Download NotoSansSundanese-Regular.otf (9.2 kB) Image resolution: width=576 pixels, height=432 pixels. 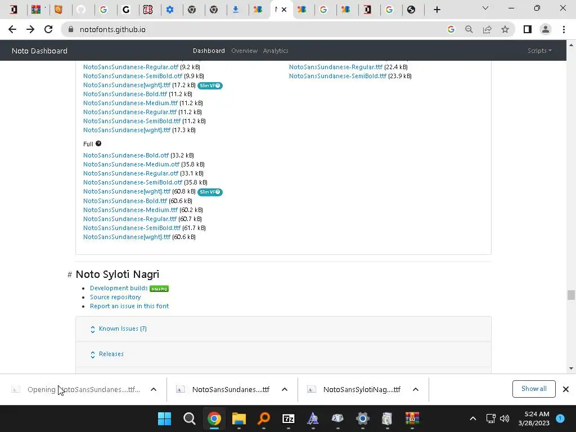[x=130, y=67]
